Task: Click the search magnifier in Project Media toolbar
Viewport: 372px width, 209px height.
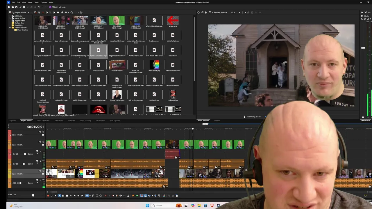Action: [x=71, y=12]
